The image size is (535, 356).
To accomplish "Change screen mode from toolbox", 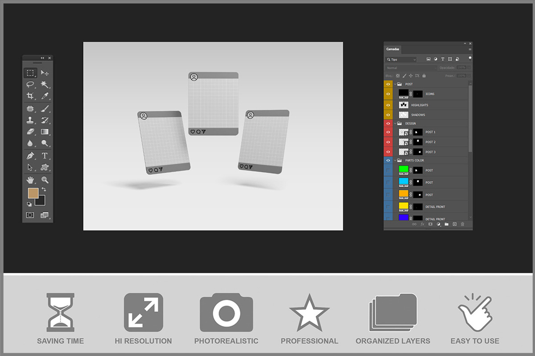I will coord(45,215).
